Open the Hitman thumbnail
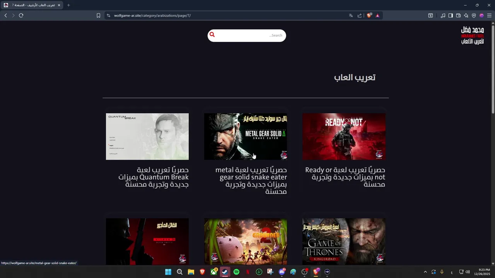Viewport: 495px width, 278px height. 147,242
